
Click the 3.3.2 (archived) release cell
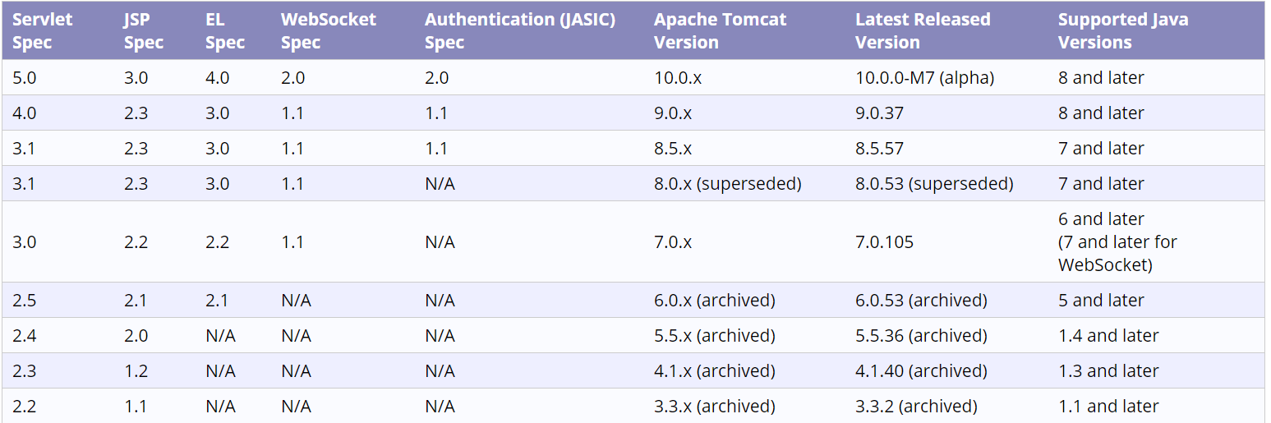916,407
